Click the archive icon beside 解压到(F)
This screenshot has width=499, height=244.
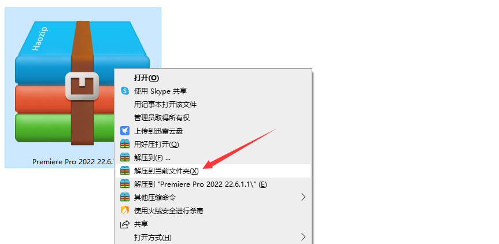pyautogui.click(x=125, y=157)
